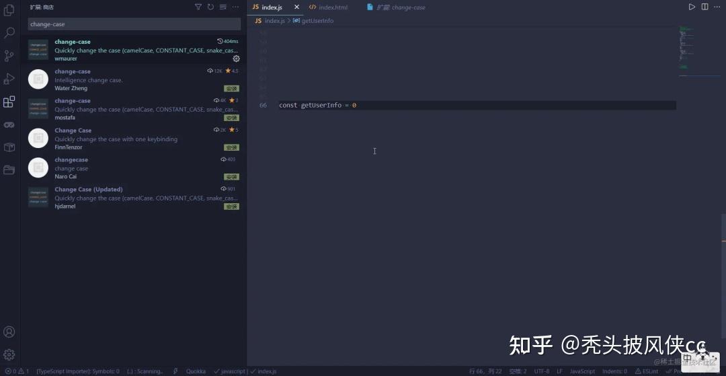Click the game controller icon in activity bar
The width and height of the screenshot is (726, 376).
[x=9, y=124]
